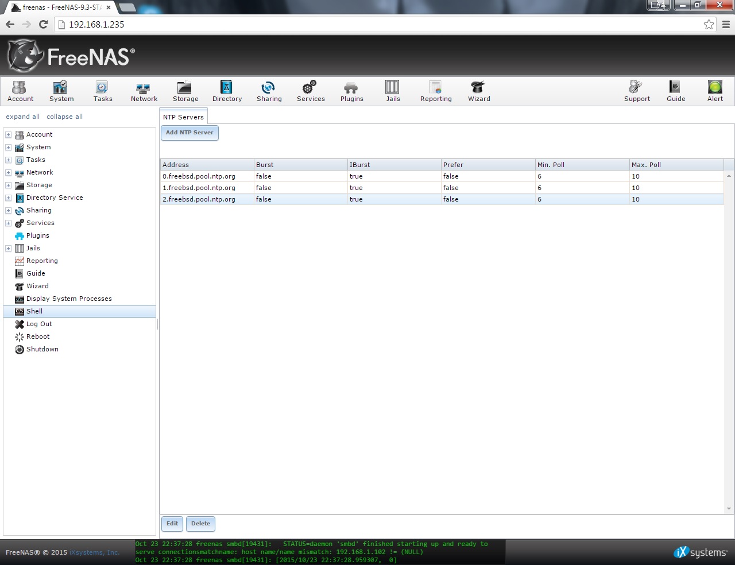The height and width of the screenshot is (565, 735).
Task: Expand the Services tree node
Action: [x=8, y=223]
